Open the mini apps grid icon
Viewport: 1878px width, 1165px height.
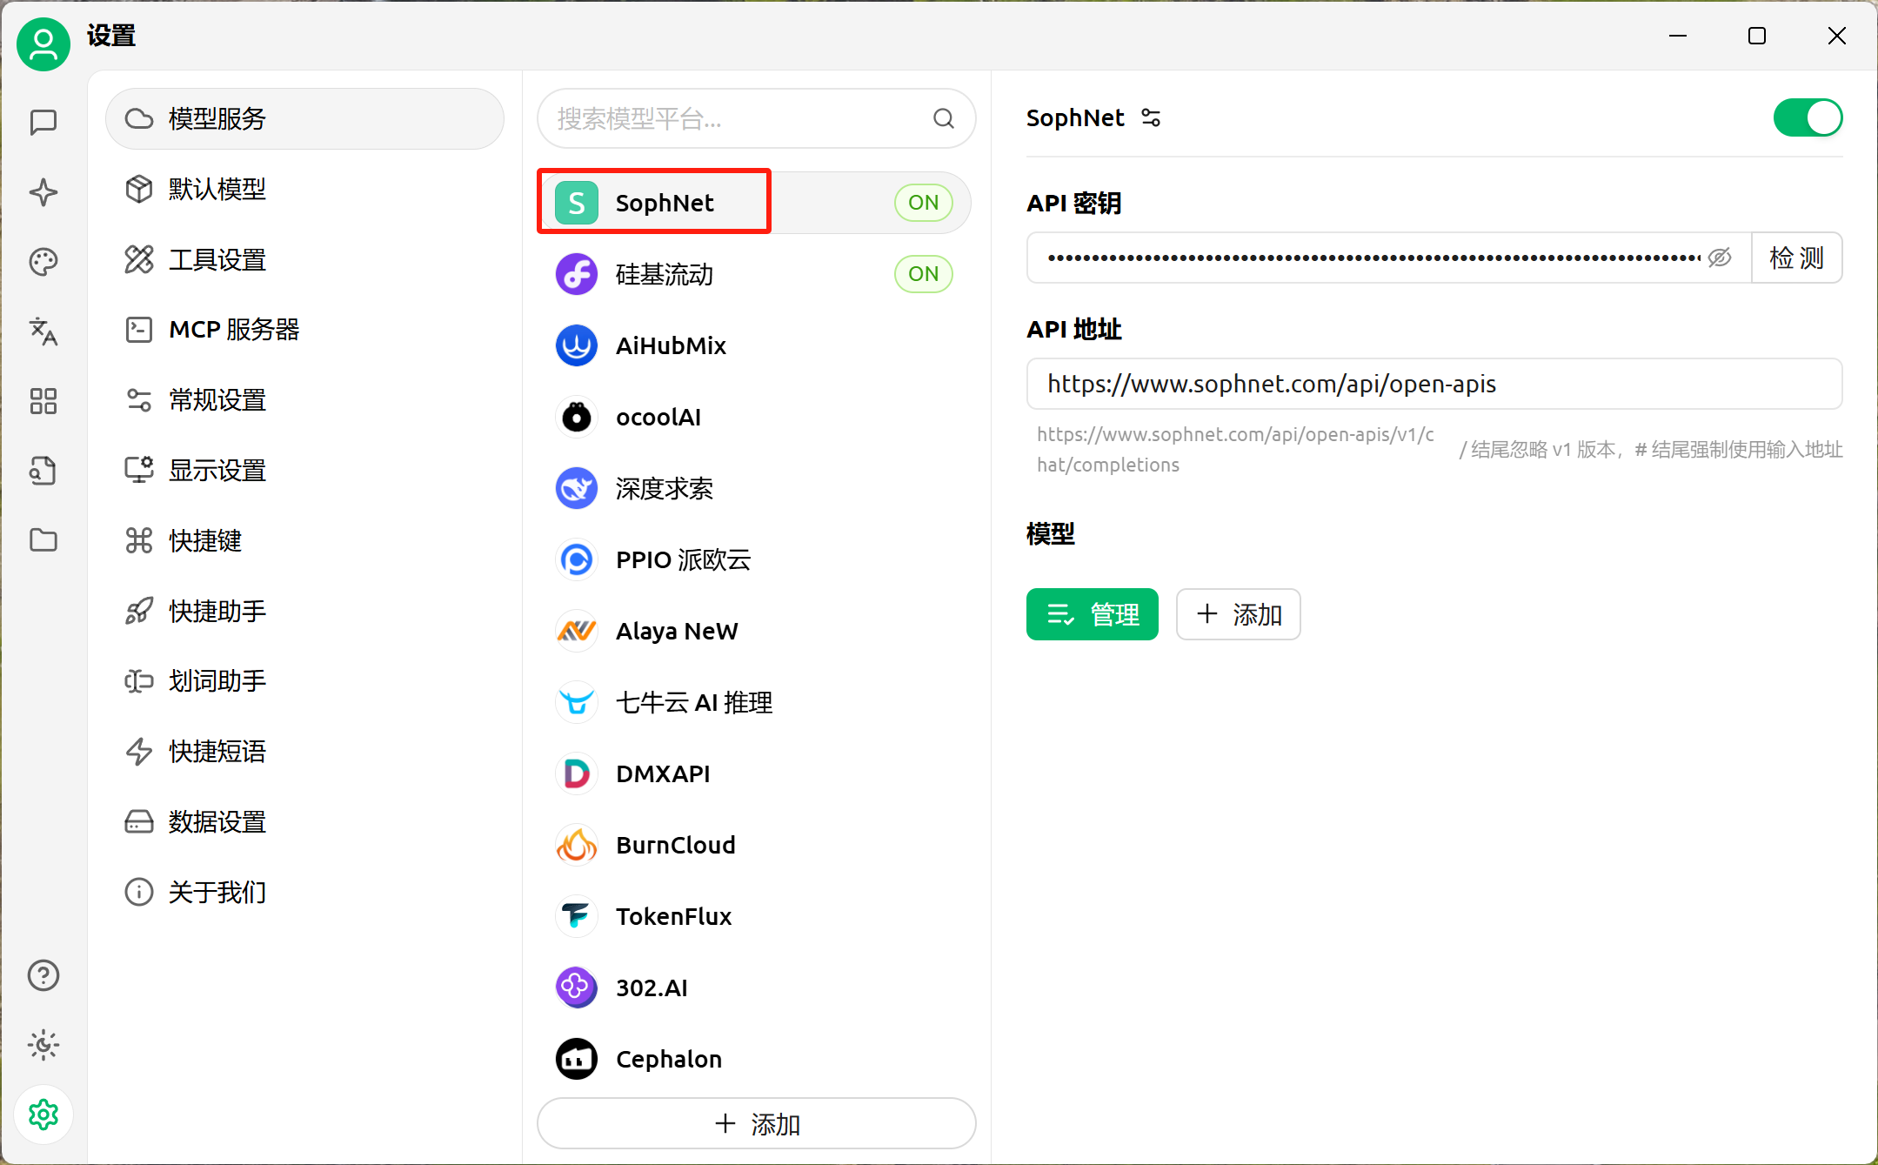click(x=43, y=400)
